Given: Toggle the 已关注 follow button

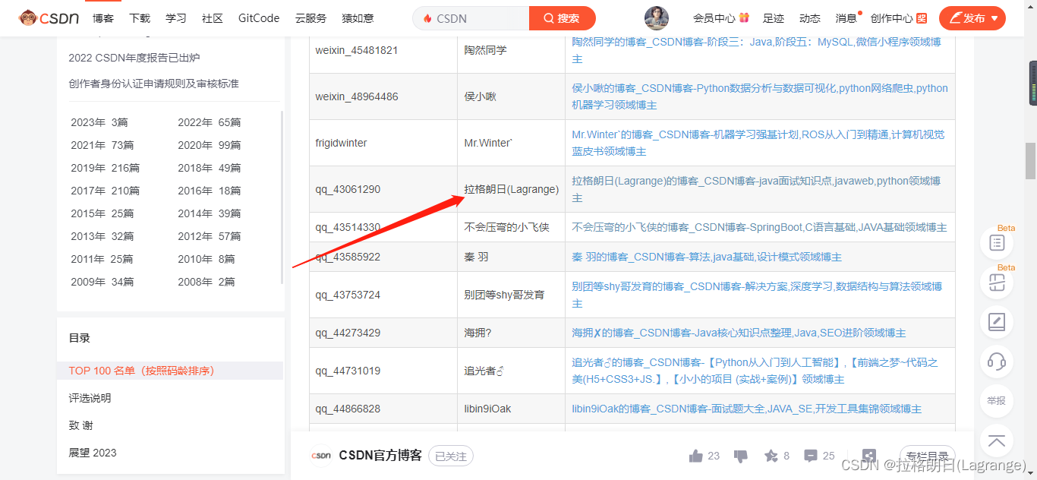Looking at the screenshot, I should tap(450, 456).
